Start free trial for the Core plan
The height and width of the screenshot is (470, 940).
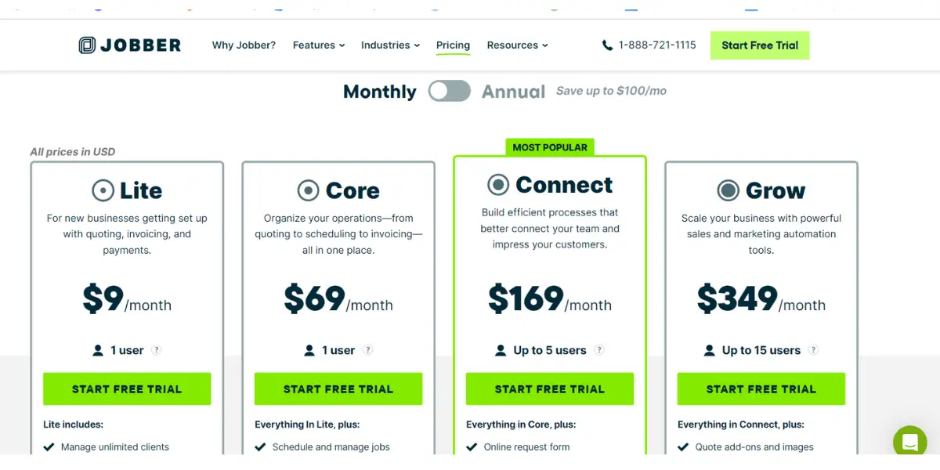click(x=338, y=389)
